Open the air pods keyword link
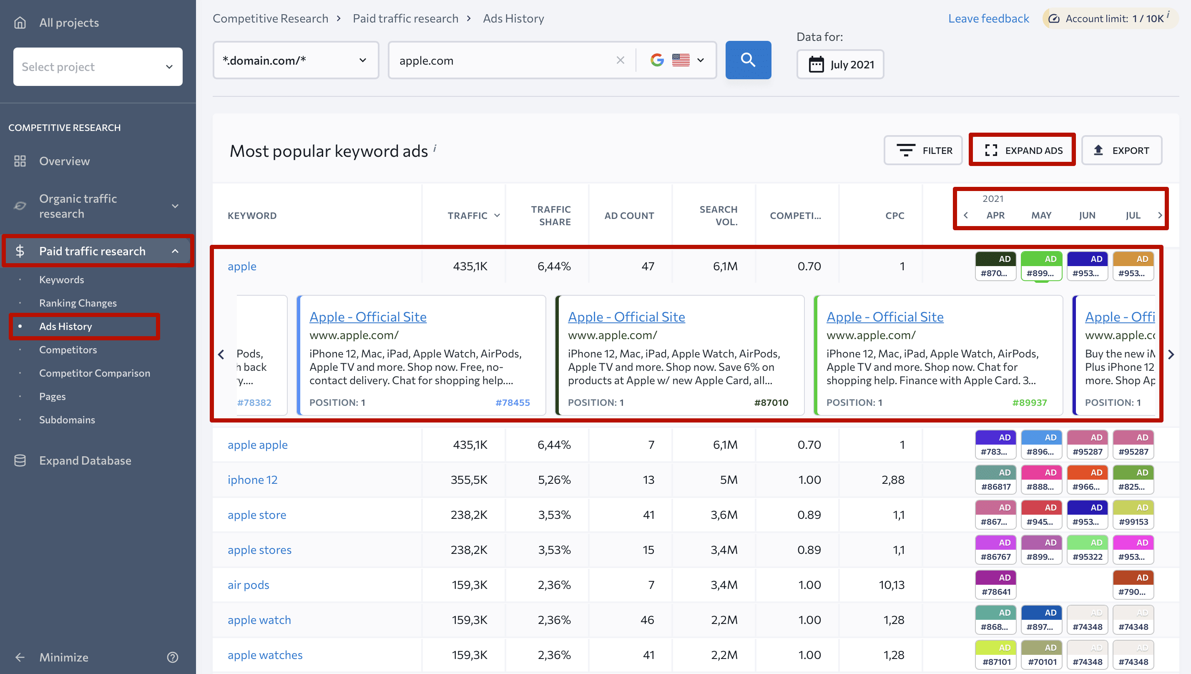This screenshot has height=674, width=1191. pos(248,585)
